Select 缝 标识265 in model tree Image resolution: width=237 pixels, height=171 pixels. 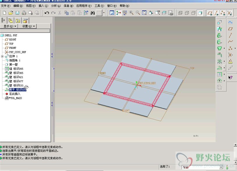click(x=16, y=69)
